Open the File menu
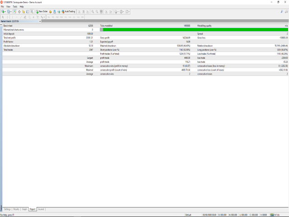This screenshot has width=289, height=217. click(x=2, y=7)
